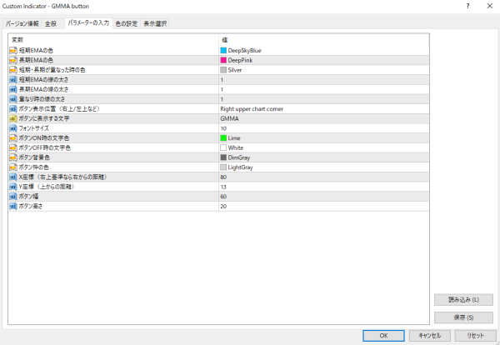Select the integer icon for 短期EMAの線の太さ

(x=13, y=80)
